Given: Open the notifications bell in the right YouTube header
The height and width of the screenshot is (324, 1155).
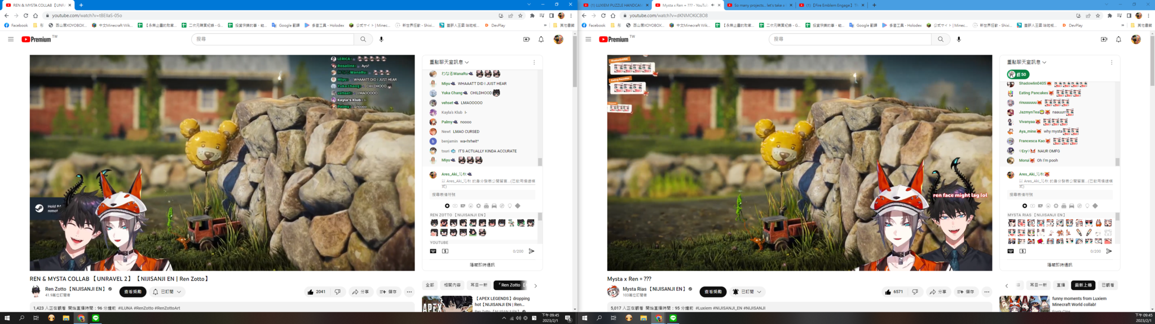Looking at the screenshot, I should click(x=1118, y=39).
